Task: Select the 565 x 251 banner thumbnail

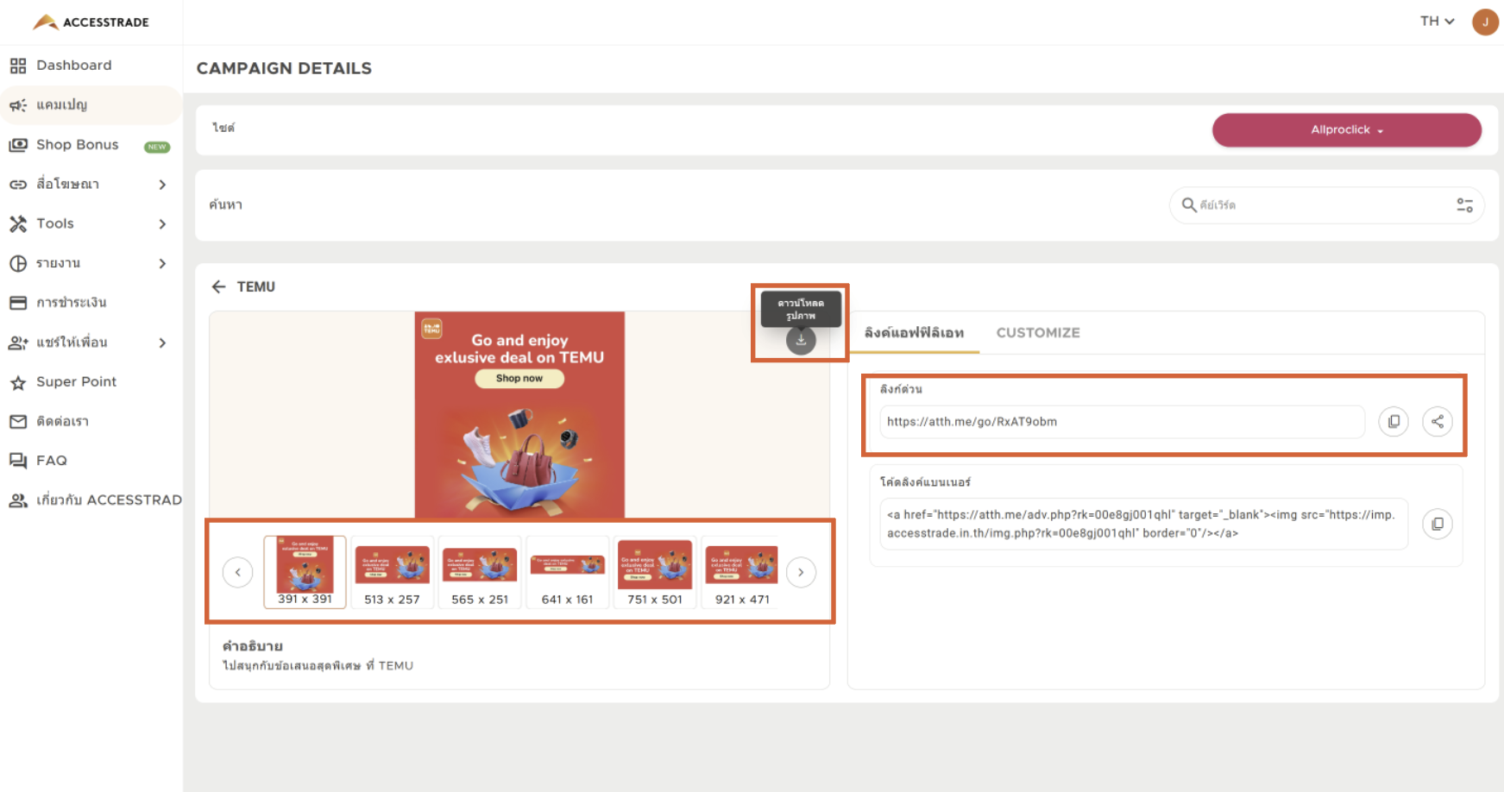Action: [x=480, y=572]
